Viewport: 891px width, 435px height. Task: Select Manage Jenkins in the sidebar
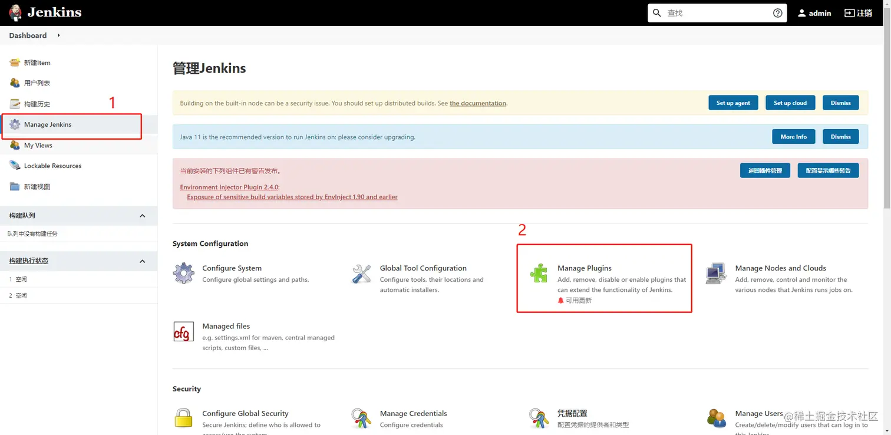pyautogui.click(x=48, y=124)
